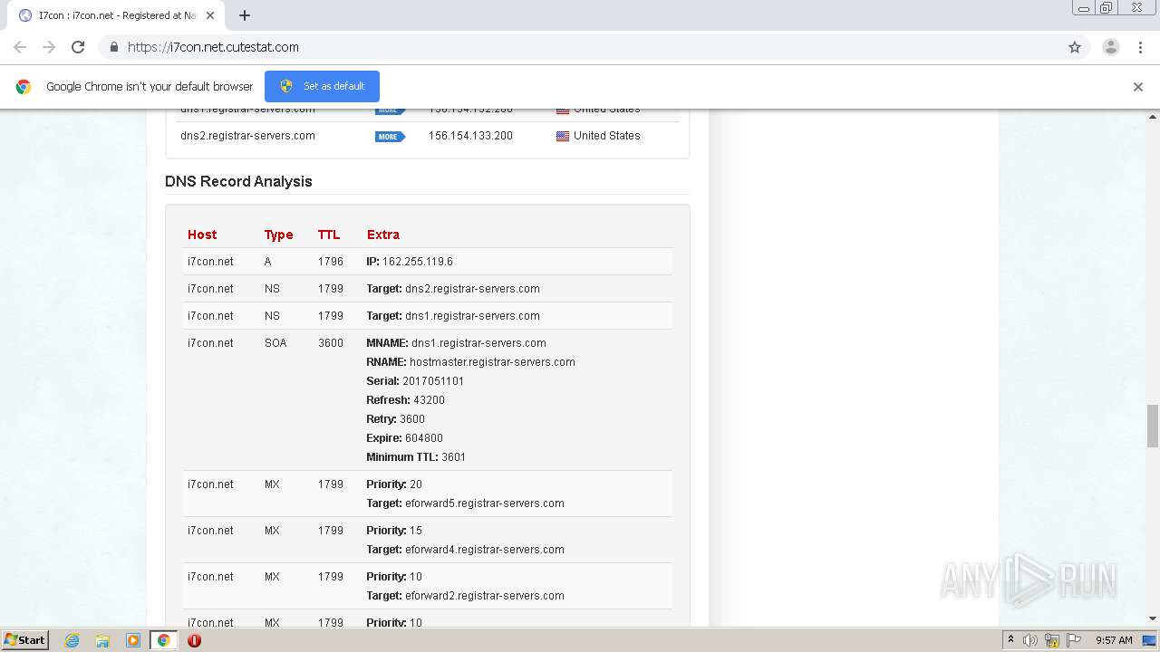Click the Target: eforward5.registrar-servers.com line

click(465, 503)
